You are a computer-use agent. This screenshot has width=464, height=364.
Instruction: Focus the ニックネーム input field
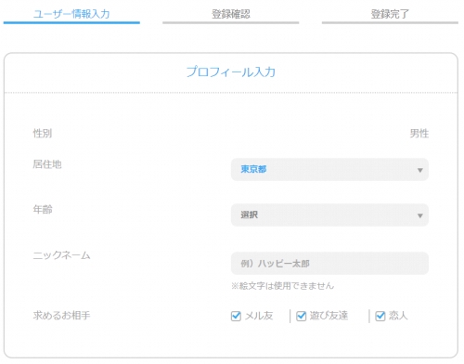[x=329, y=264]
